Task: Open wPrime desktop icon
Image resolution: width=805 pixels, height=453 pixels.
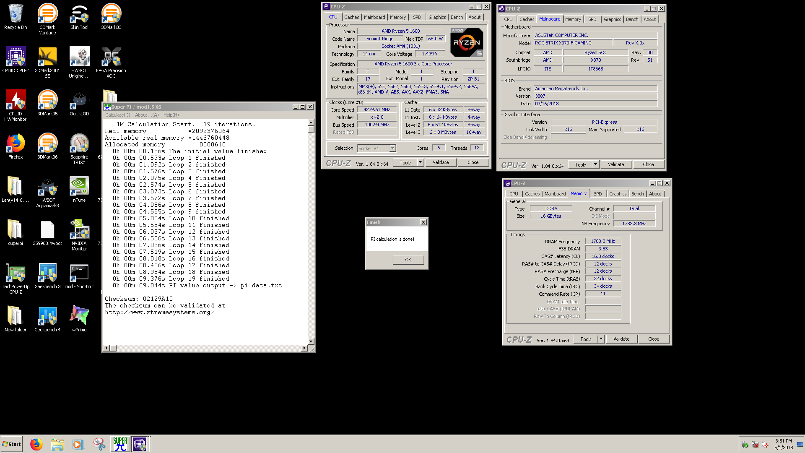Action: [79, 319]
